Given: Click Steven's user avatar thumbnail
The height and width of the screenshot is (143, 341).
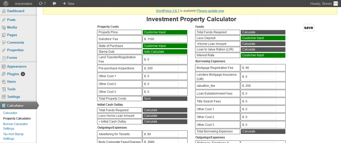Looking at the screenshot, I should point(336,4).
